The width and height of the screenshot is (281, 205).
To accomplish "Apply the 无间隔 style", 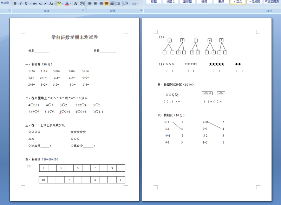I will pyautogui.click(x=255, y=2).
